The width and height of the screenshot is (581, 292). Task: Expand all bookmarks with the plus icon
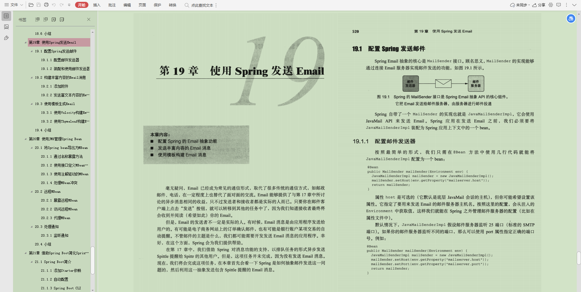coord(37,19)
